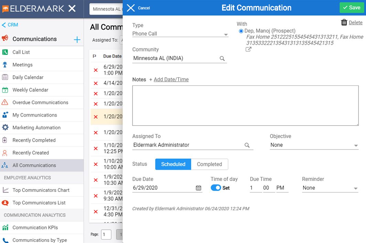Set Status to Completed
This screenshot has height=243, width=366.
coord(209,164)
